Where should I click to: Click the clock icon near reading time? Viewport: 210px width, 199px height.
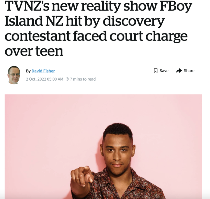(67, 79)
